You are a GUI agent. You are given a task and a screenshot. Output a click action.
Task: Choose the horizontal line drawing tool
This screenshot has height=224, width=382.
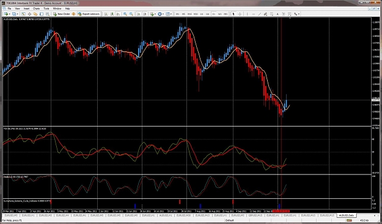point(254,14)
